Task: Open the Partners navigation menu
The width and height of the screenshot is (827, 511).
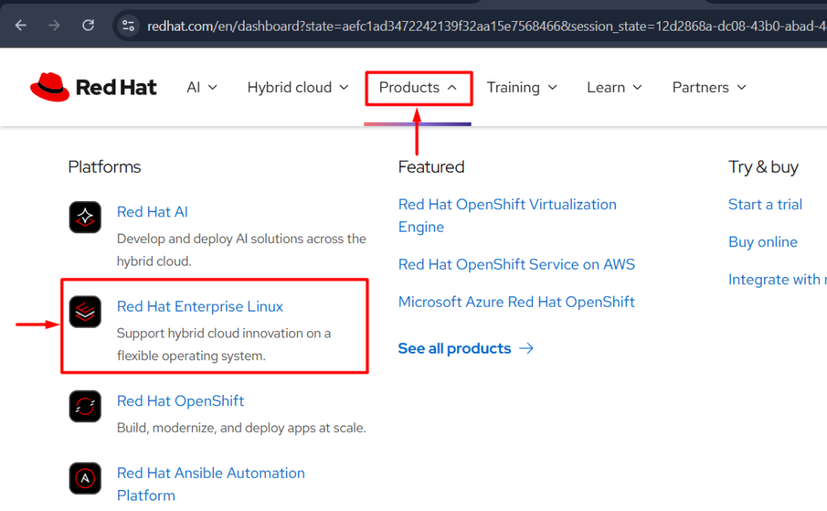Action: click(x=709, y=87)
